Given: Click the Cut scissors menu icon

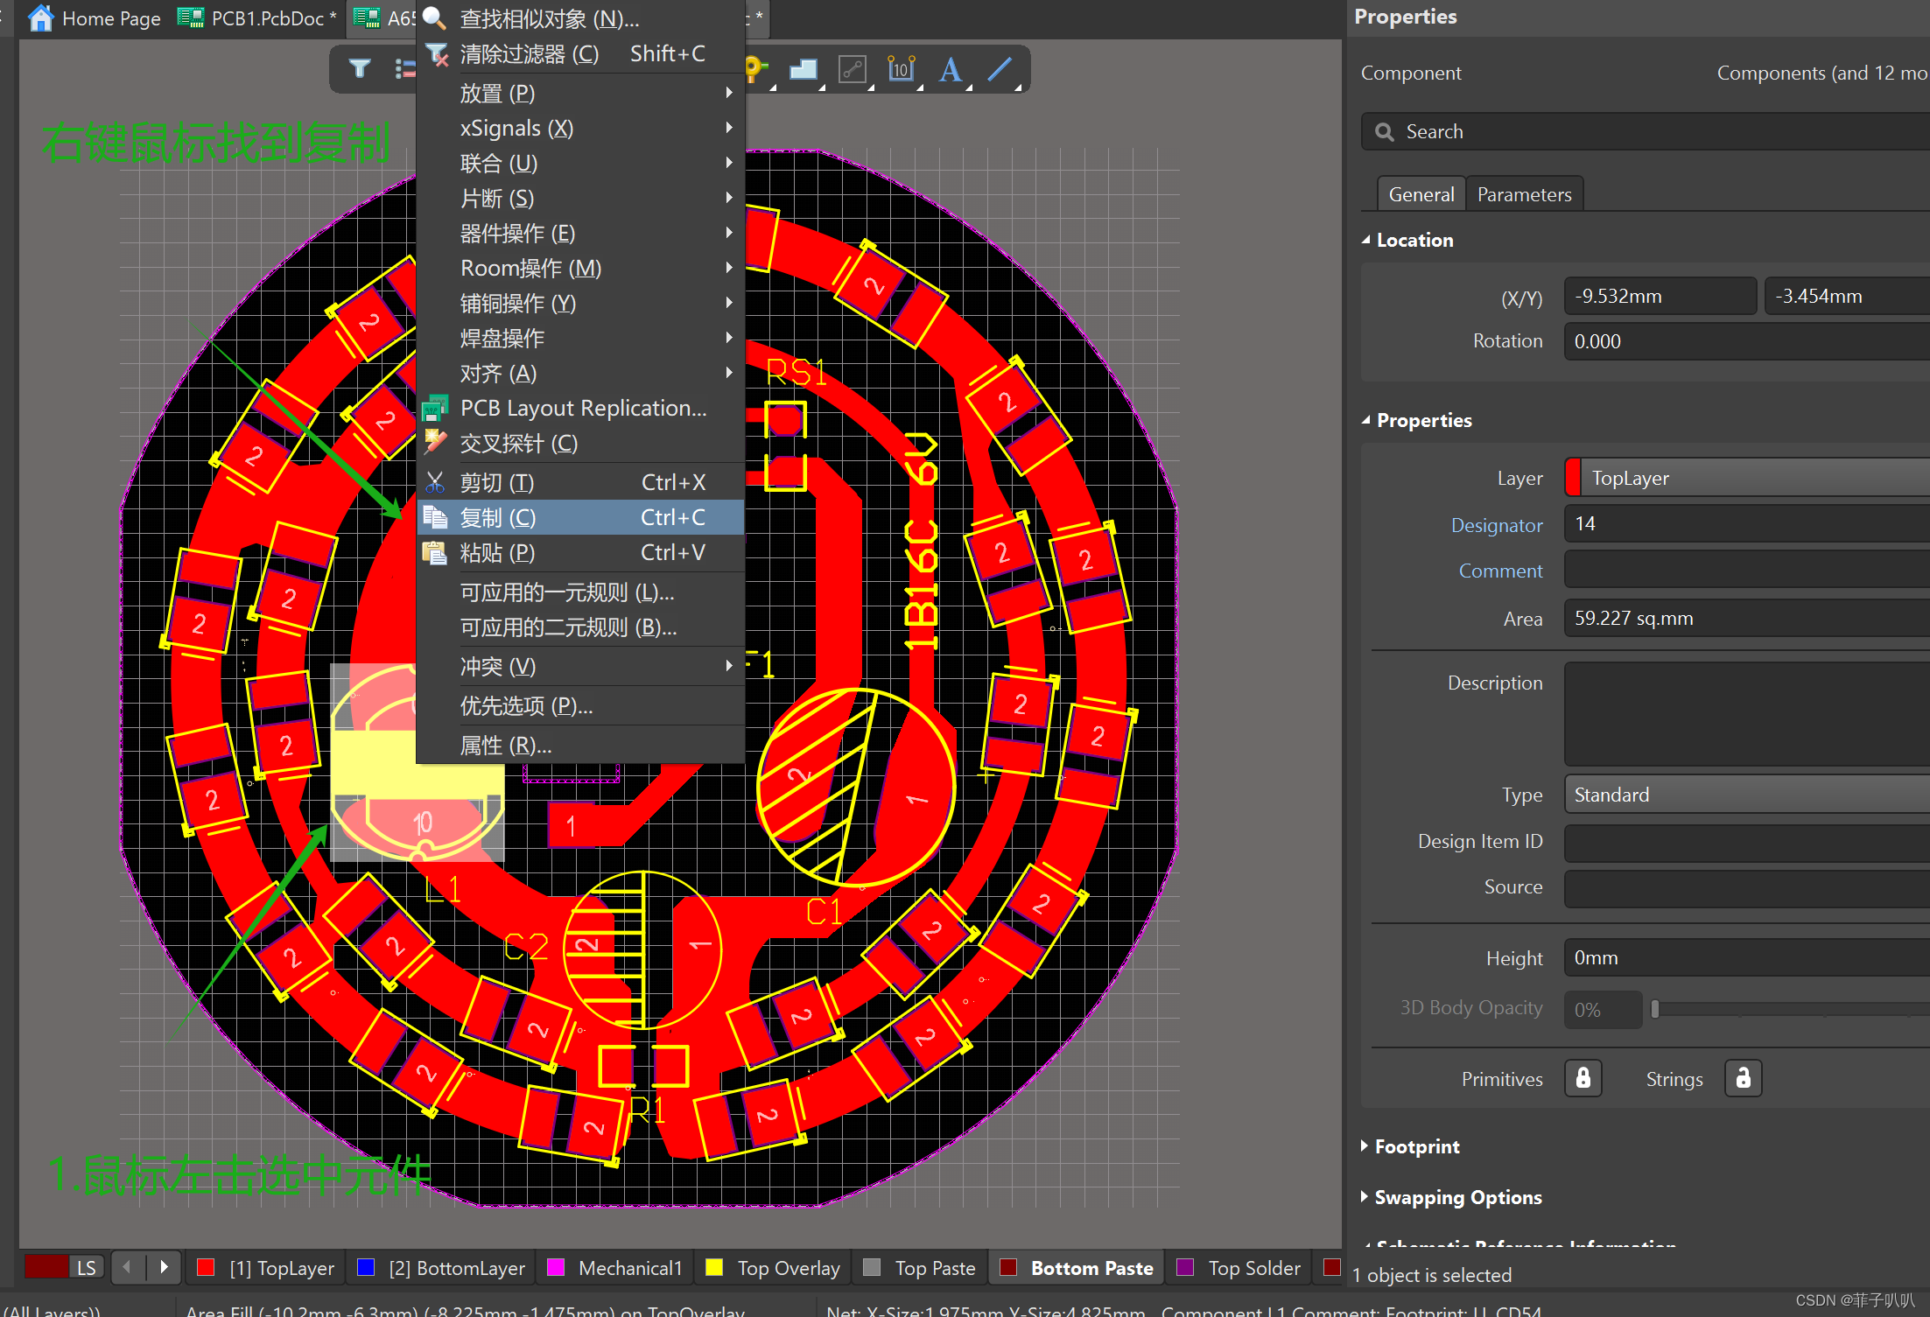Looking at the screenshot, I should coord(435,482).
